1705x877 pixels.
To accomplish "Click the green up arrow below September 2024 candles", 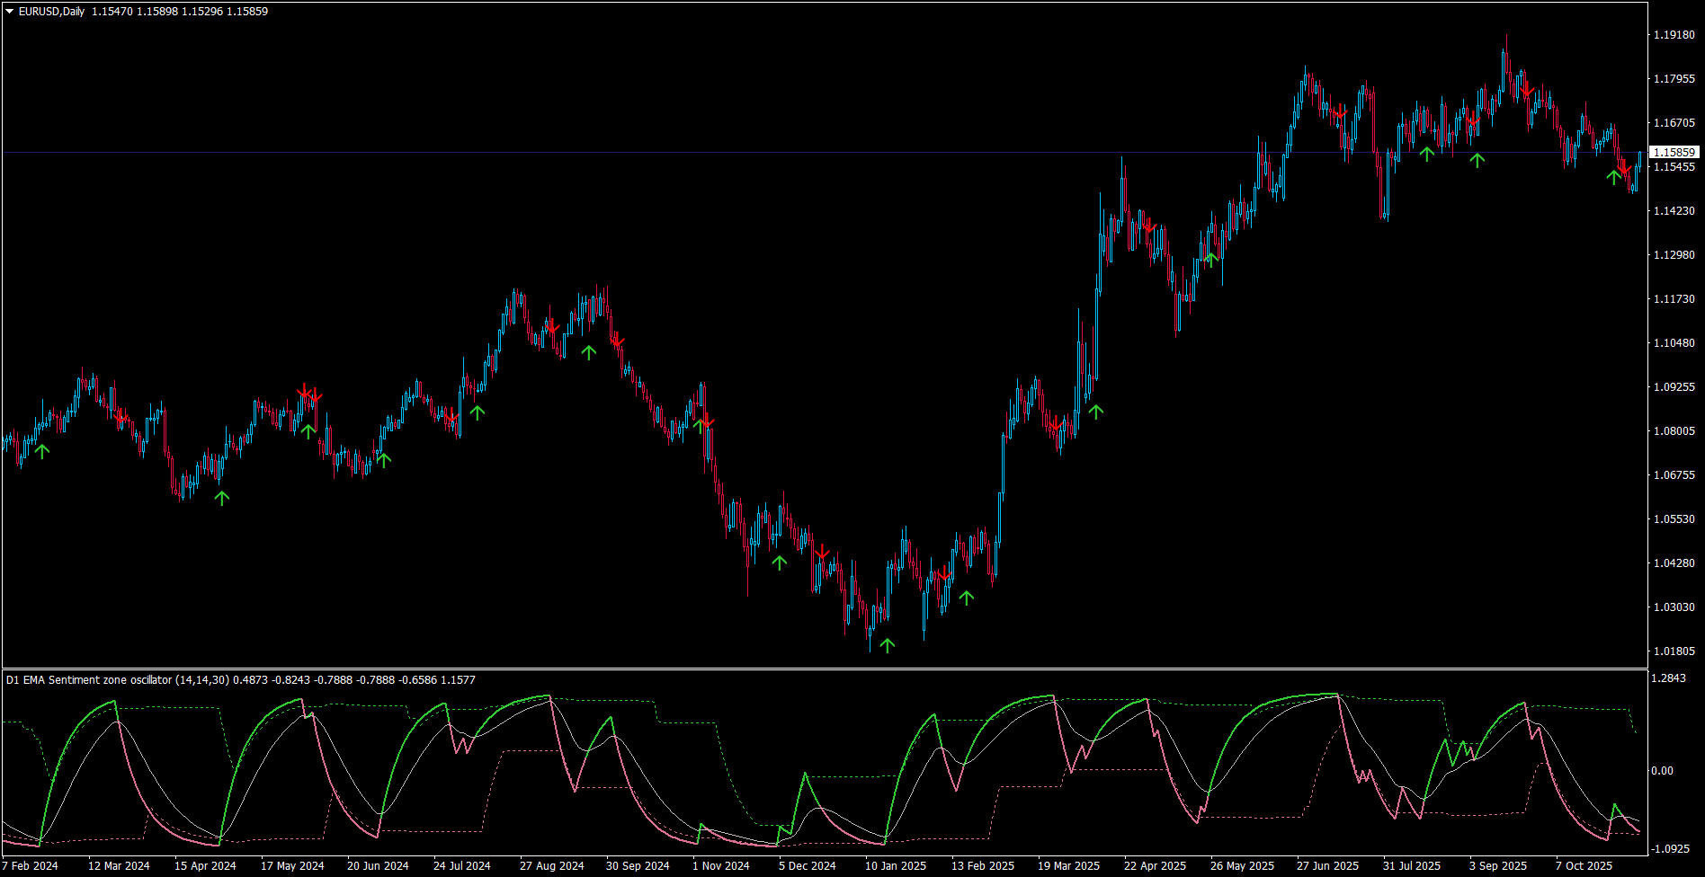I will coord(589,352).
